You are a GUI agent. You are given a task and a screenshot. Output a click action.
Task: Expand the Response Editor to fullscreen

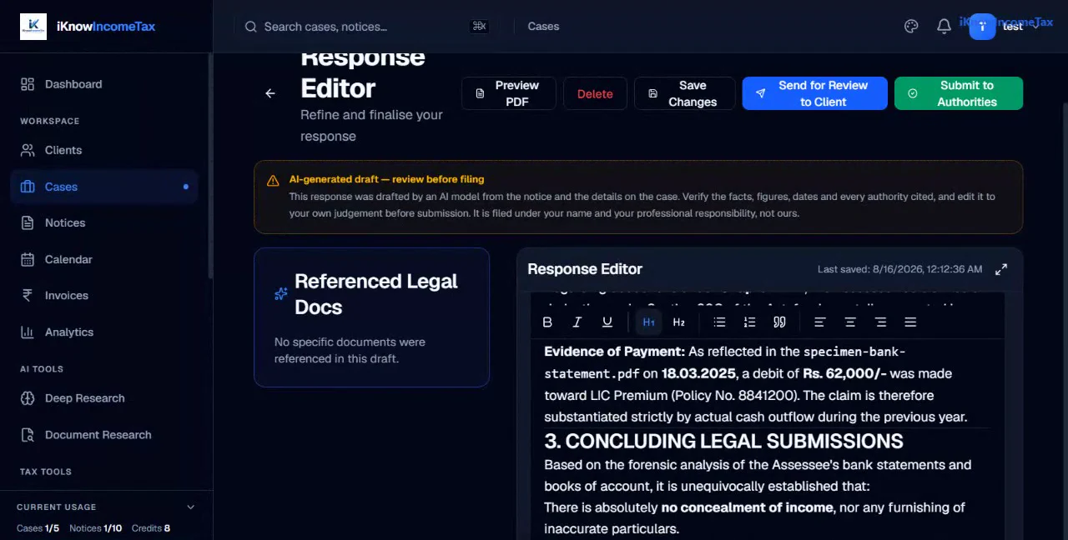tap(1001, 269)
